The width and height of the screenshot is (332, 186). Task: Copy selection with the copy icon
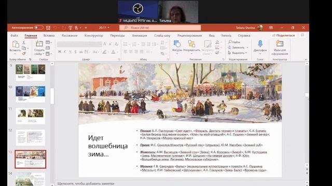24,48
